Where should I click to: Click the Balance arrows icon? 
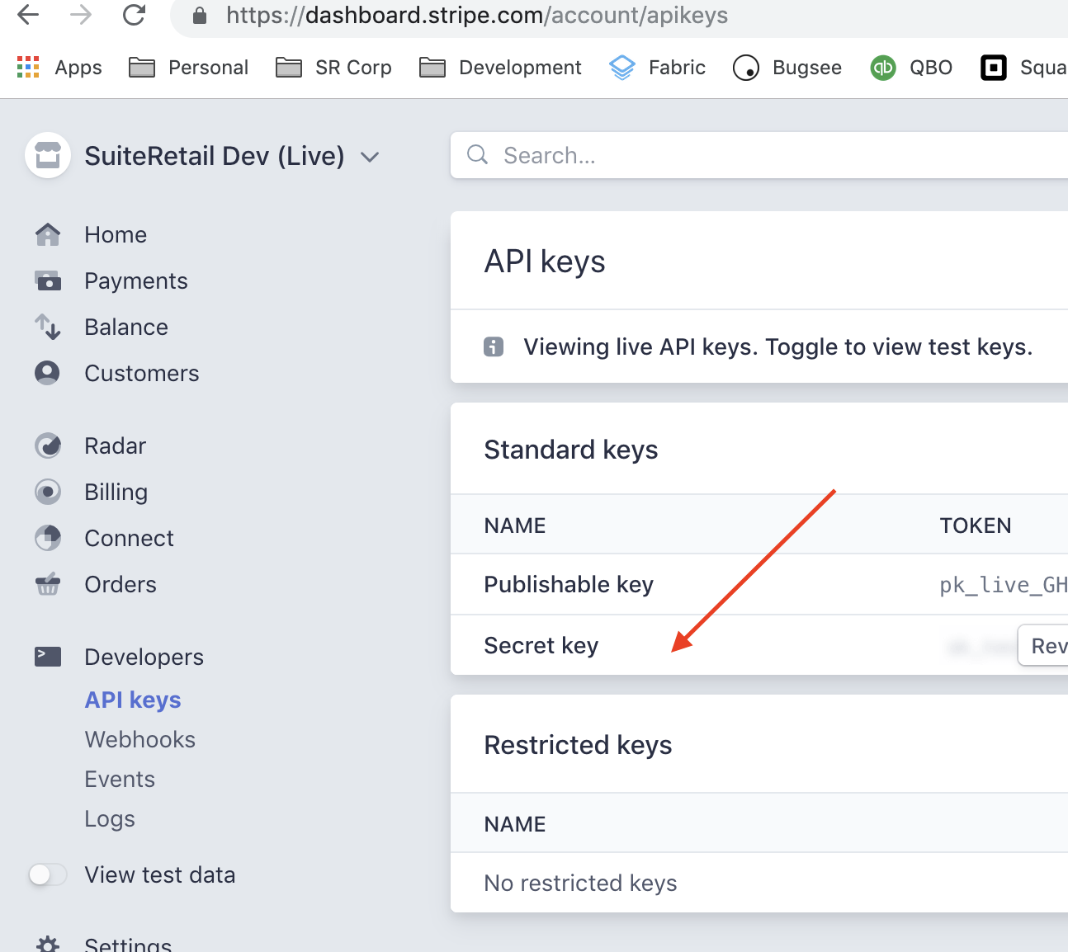(48, 328)
